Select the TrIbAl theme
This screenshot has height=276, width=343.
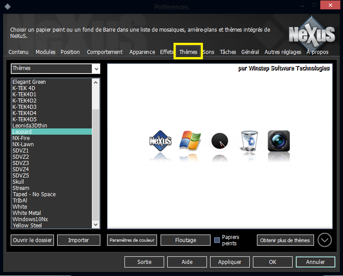(x=52, y=200)
